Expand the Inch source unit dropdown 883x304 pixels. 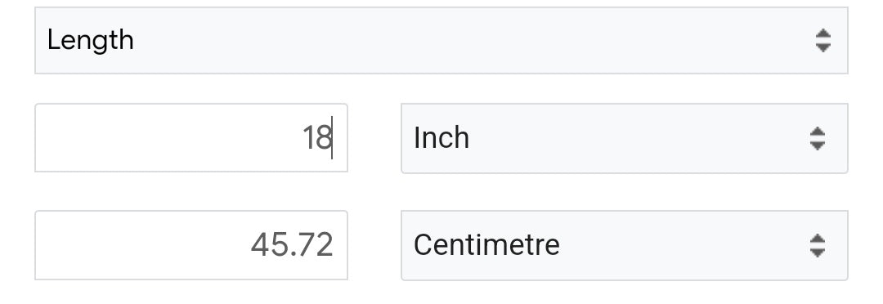click(x=625, y=138)
